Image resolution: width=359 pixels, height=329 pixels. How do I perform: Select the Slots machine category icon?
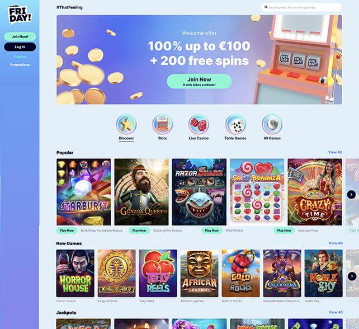[x=162, y=124]
